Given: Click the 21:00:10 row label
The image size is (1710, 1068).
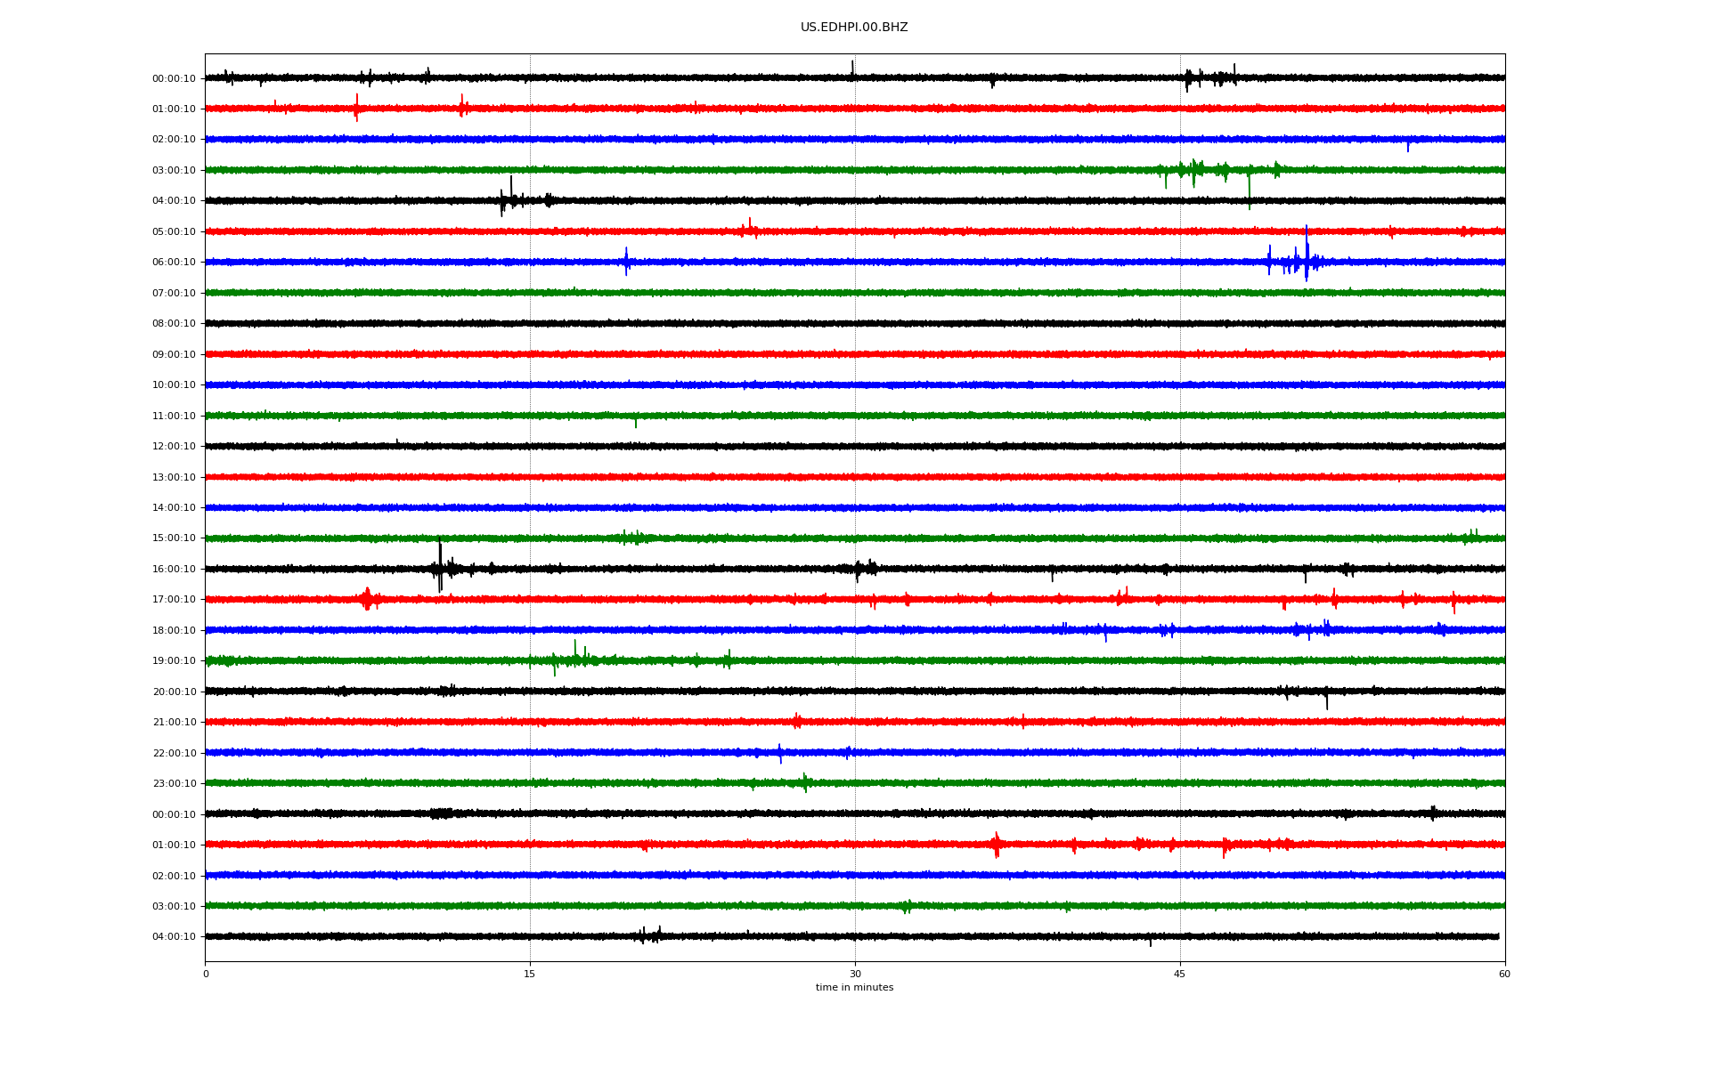Looking at the screenshot, I should coord(174,723).
